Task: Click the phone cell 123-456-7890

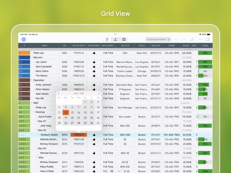Action: [172, 53]
